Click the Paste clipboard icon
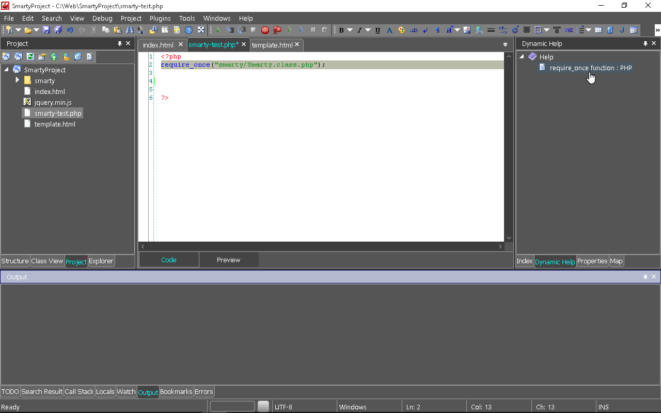 [x=117, y=30]
